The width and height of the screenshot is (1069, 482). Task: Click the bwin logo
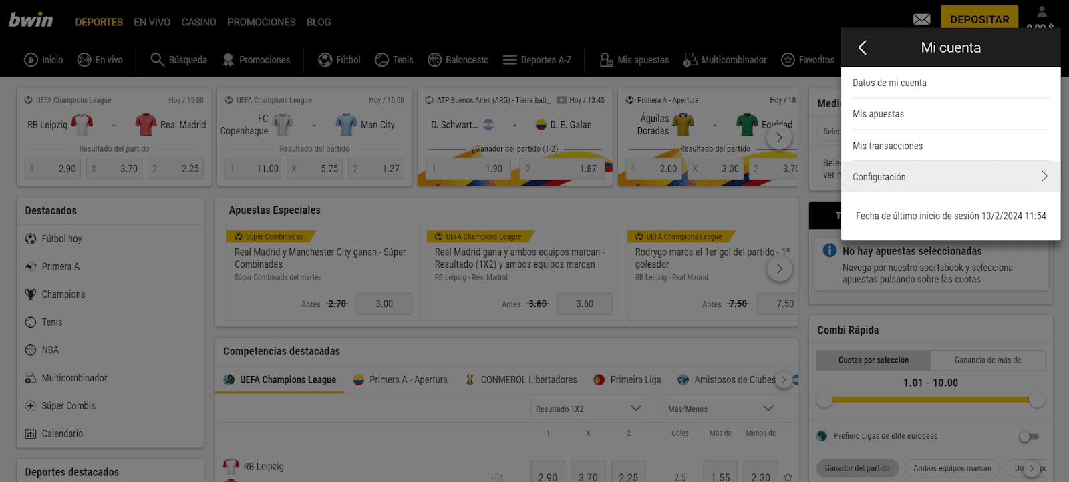tap(31, 20)
